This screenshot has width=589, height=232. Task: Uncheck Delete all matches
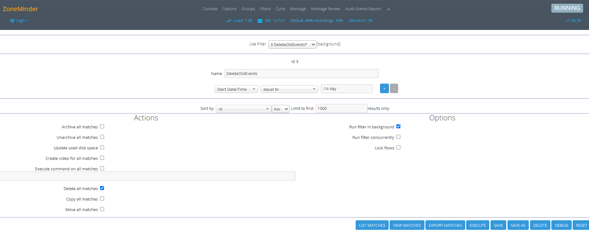click(102, 188)
